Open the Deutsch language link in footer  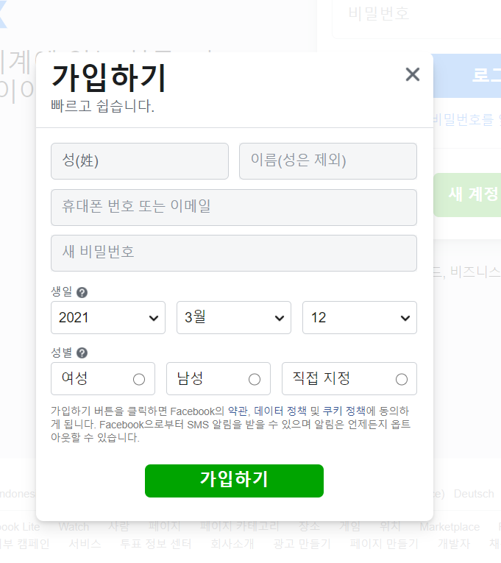pyautogui.click(x=474, y=494)
